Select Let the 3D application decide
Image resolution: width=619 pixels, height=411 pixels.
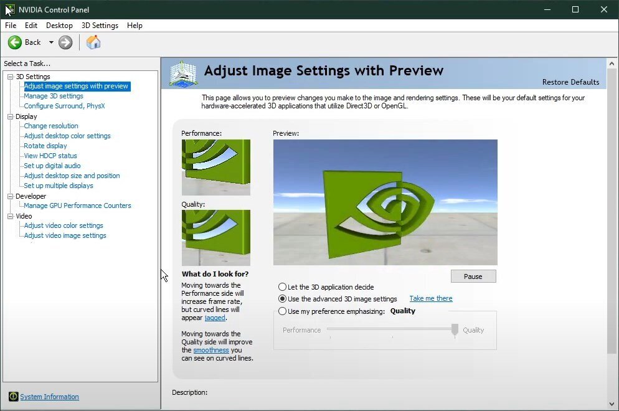click(x=283, y=287)
